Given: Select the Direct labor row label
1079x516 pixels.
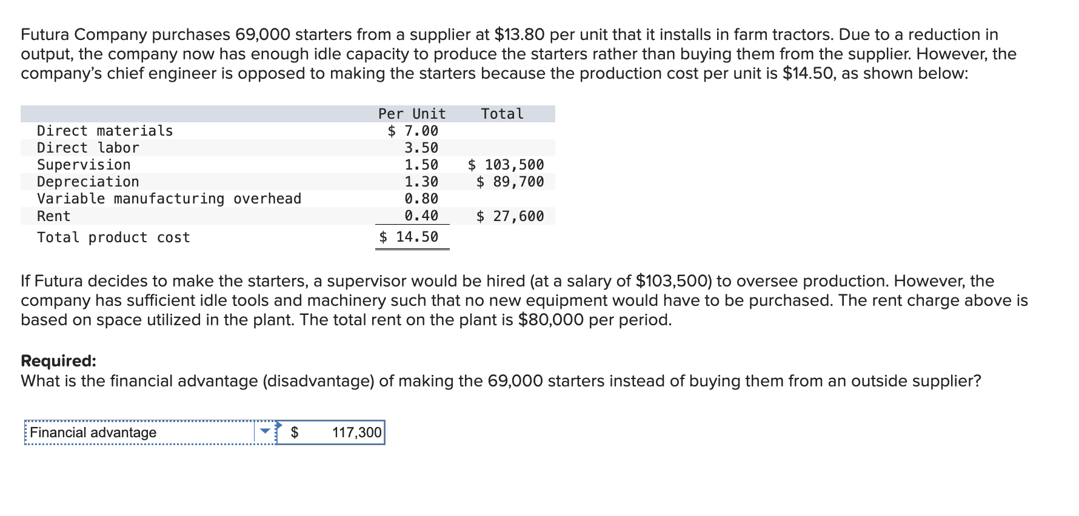Looking at the screenshot, I should click(88, 148).
